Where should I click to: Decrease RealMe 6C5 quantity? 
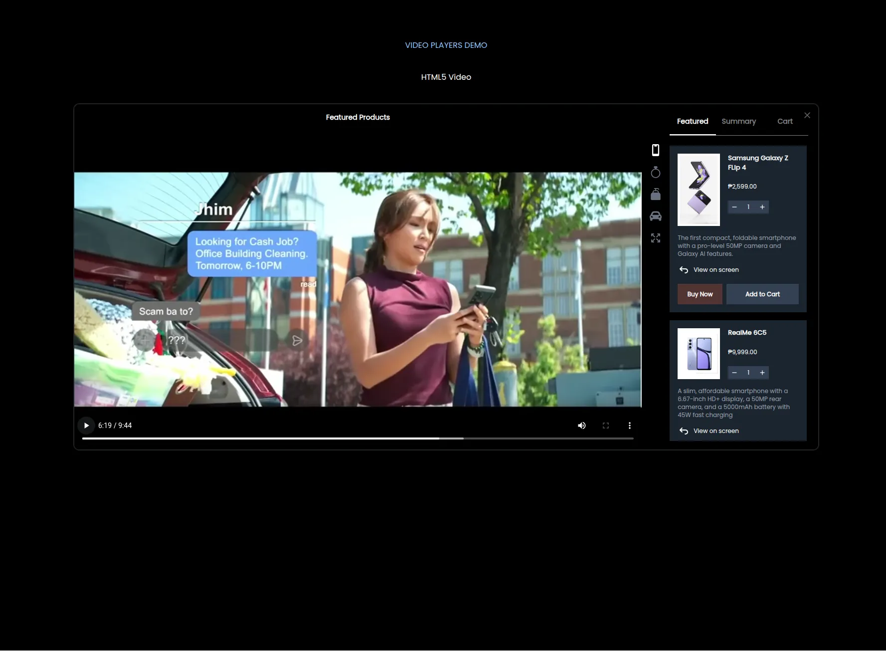734,373
